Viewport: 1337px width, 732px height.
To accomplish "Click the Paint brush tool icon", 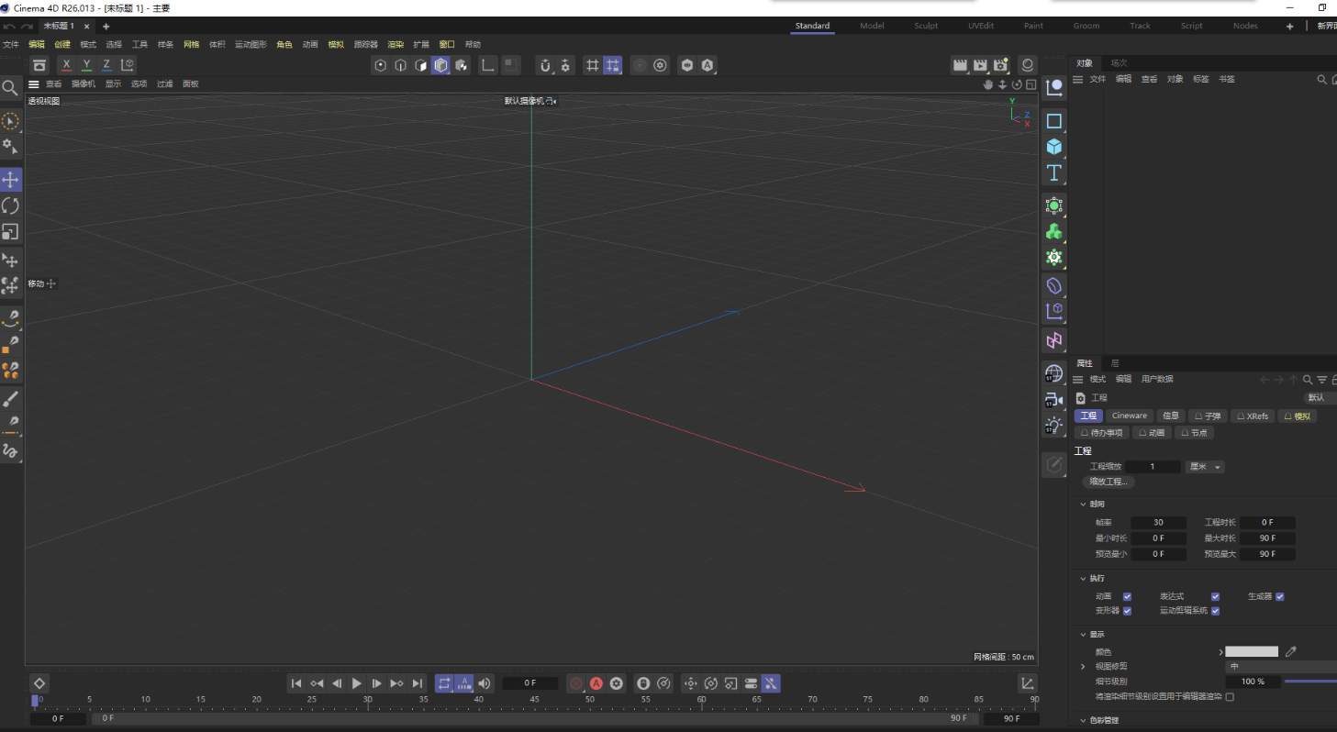I will click(x=11, y=399).
